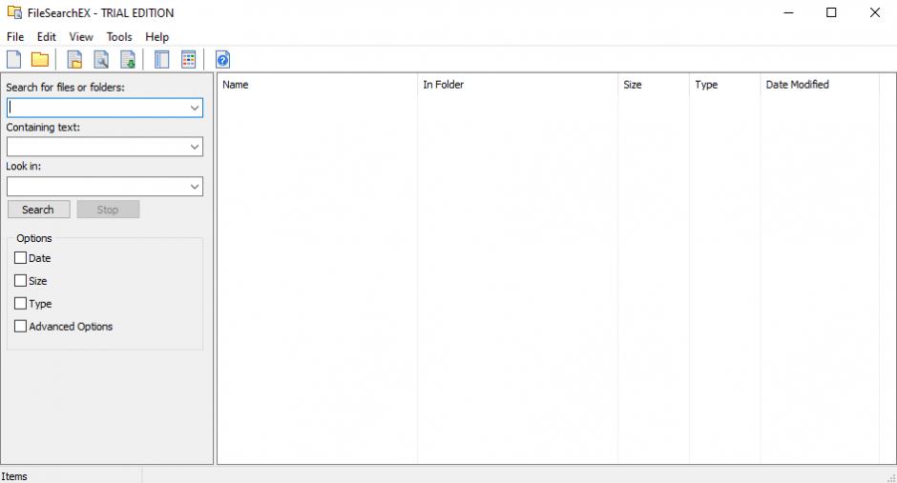Open the Help menu
The height and width of the screenshot is (483, 897).
click(x=156, y=36)
